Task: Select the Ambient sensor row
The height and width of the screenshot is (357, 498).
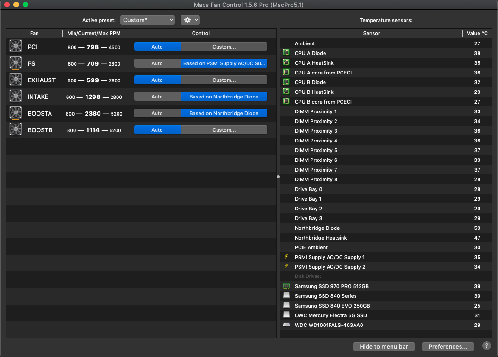Action: pyautogui.click(x=386, y=43)
